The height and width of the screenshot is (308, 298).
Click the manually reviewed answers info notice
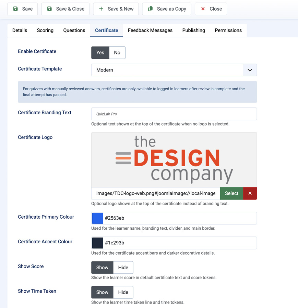coord(138,92)
